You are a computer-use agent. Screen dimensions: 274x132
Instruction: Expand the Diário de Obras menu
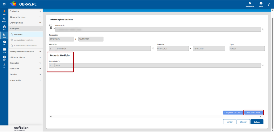25,57
